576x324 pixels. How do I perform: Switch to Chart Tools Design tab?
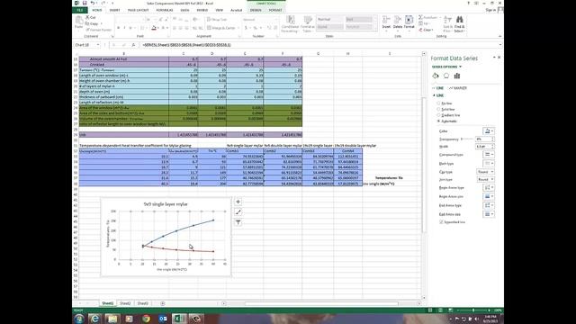(x=256, y=10)
